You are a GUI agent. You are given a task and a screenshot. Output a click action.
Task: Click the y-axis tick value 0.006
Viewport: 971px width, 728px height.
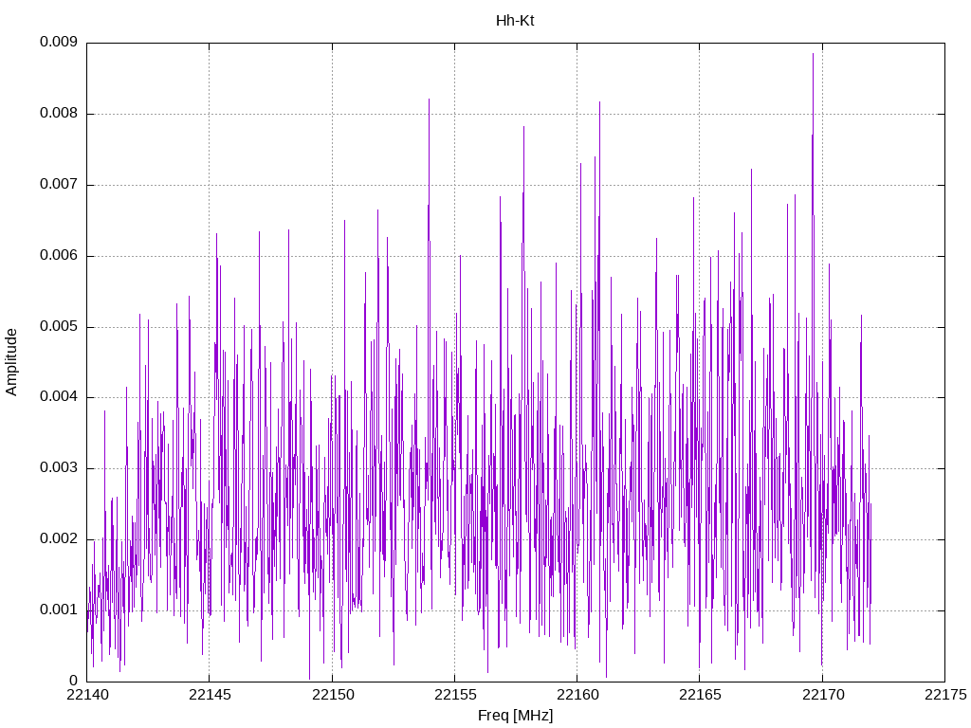[x=59, y=255]
